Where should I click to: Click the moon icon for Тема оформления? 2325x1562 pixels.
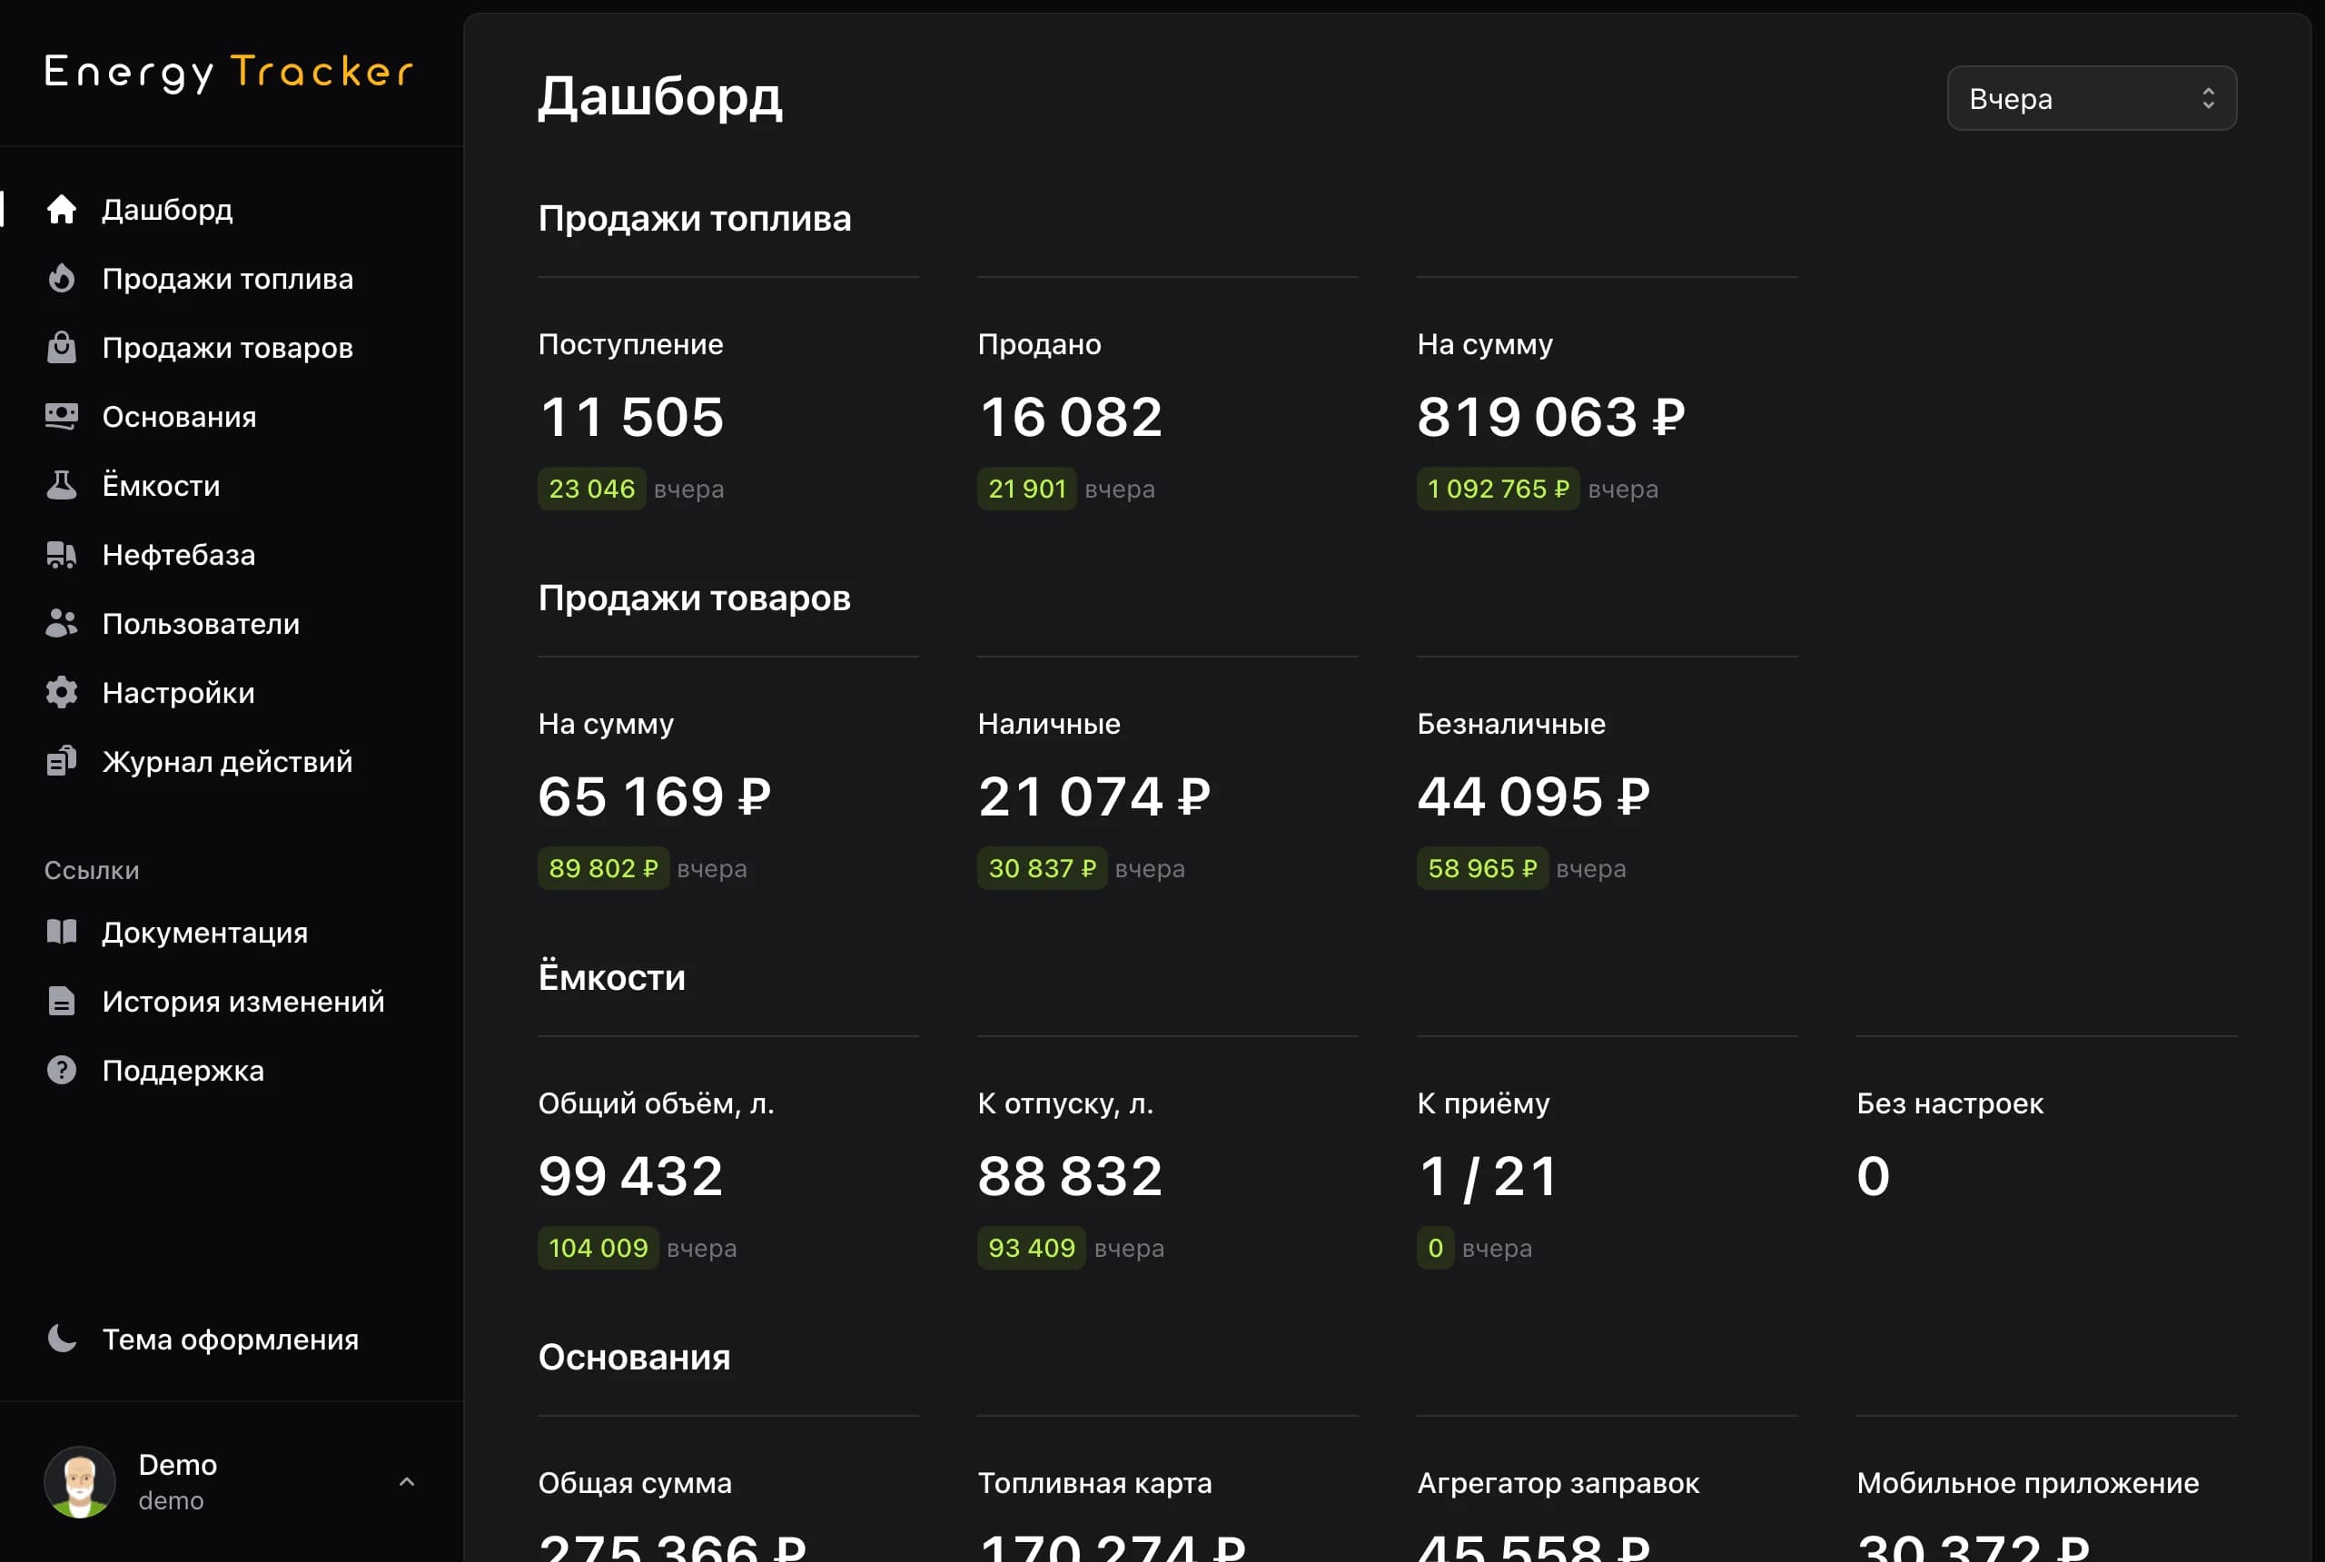click(62, 1339)
